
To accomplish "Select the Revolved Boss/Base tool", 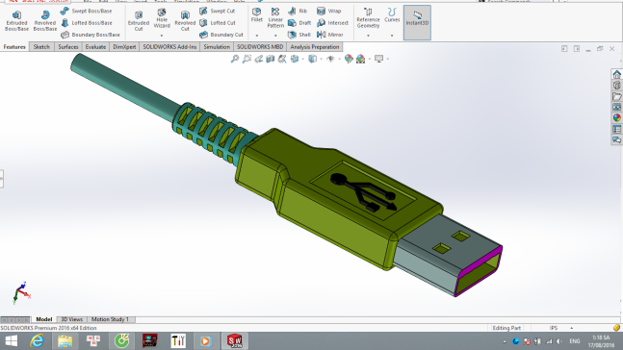I will tap(45, 20).
